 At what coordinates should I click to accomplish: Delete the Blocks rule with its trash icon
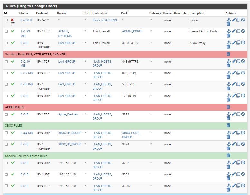point(228,24)
